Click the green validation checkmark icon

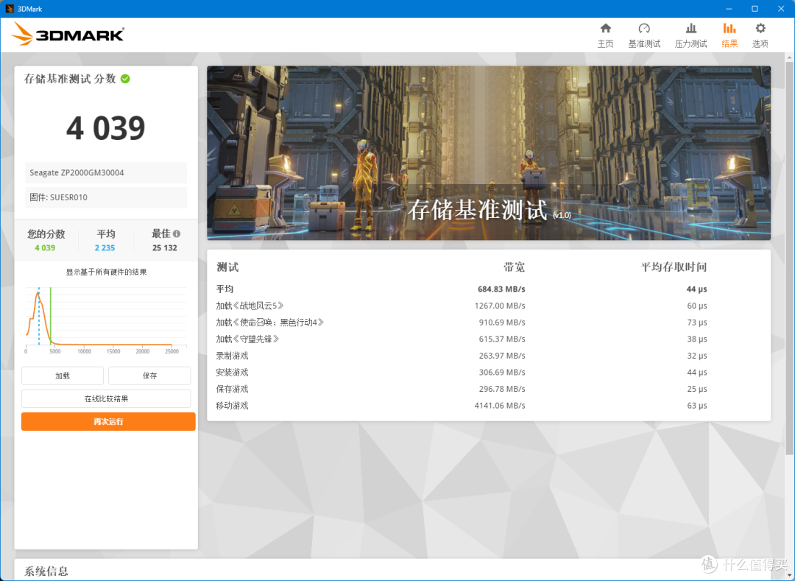tap(125, 79)
